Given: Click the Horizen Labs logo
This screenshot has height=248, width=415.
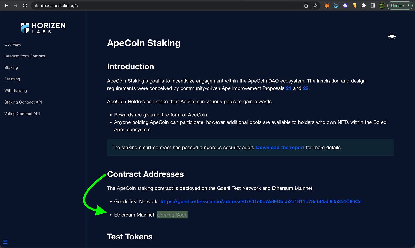Looking at the screenshot, I should [43, 27].
